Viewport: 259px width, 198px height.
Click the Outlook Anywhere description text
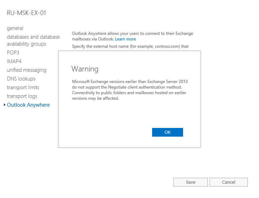[133, 36]
